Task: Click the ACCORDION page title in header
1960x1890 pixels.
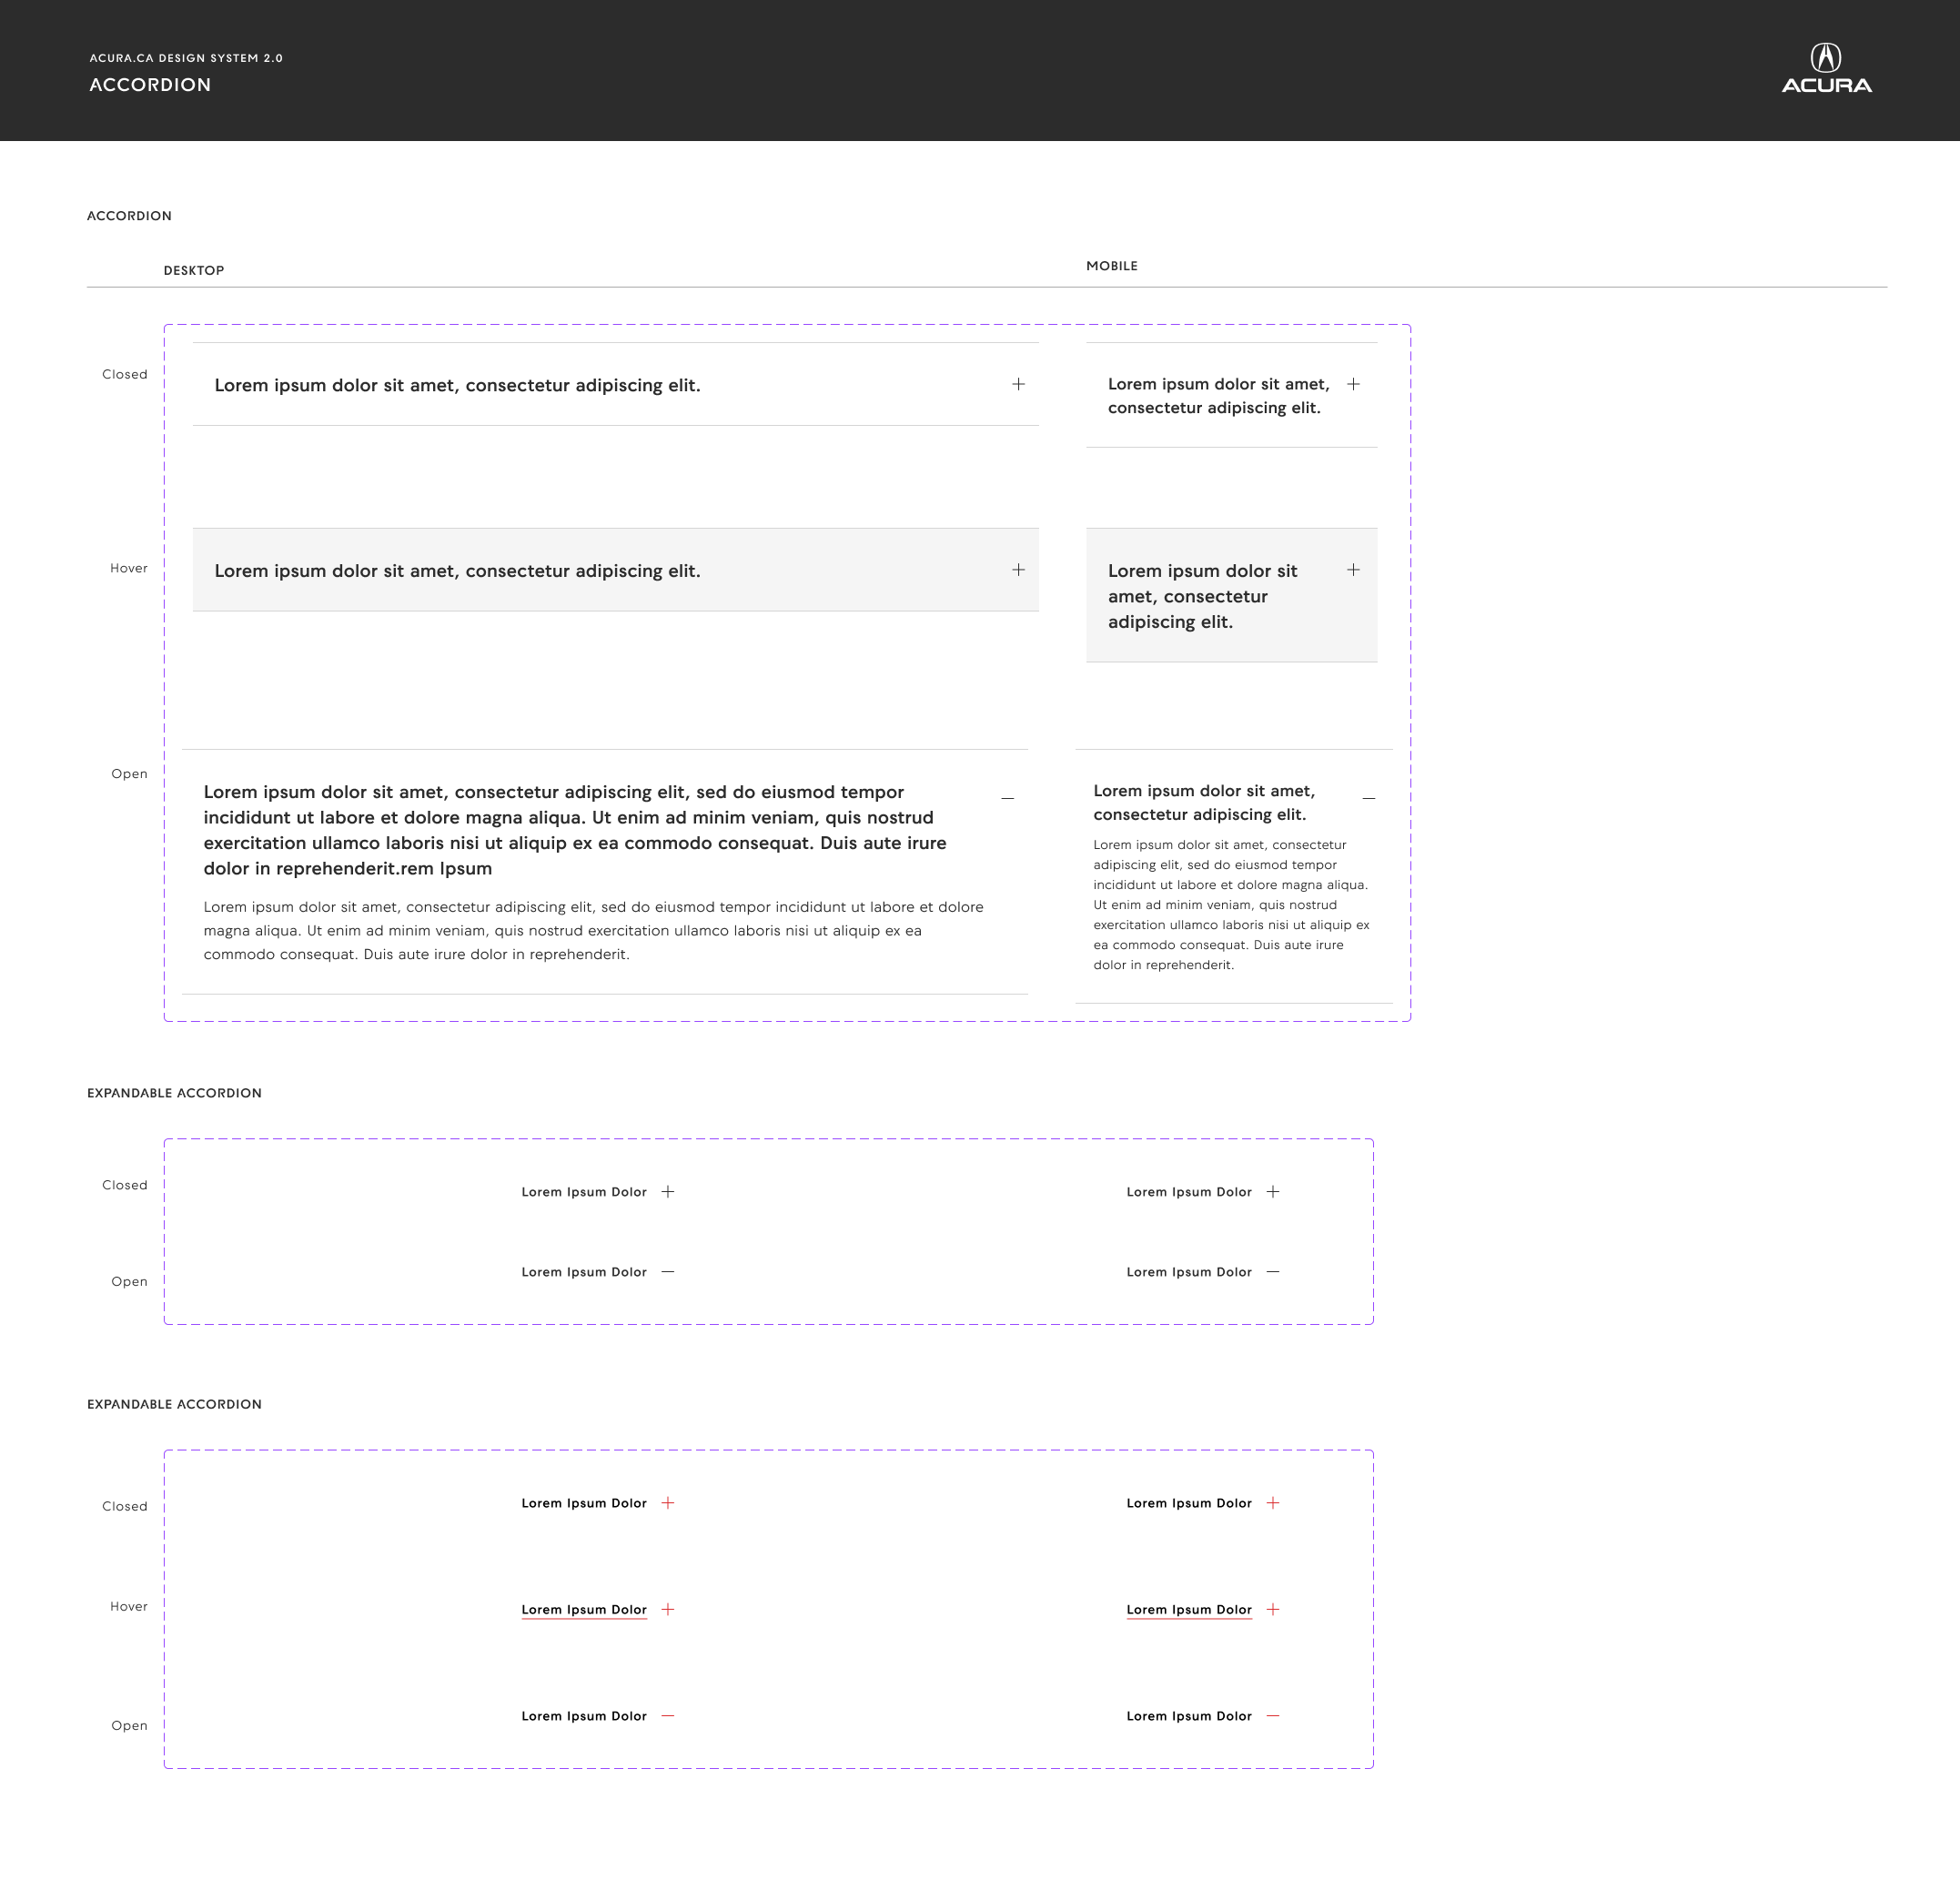Action: coord(150,85)
